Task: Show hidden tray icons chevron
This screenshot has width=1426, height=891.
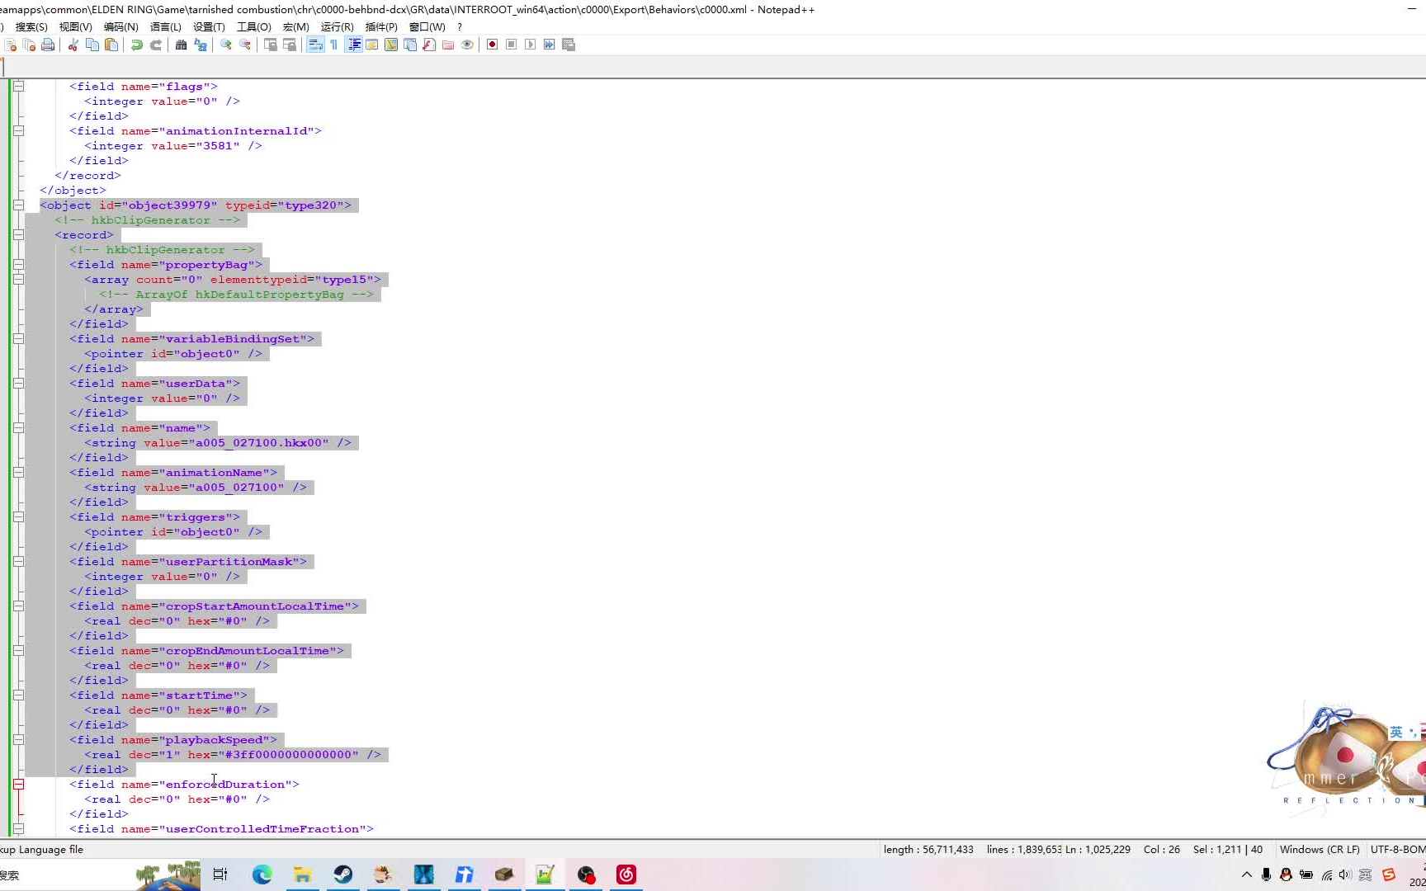Action: click(1246, 874)
